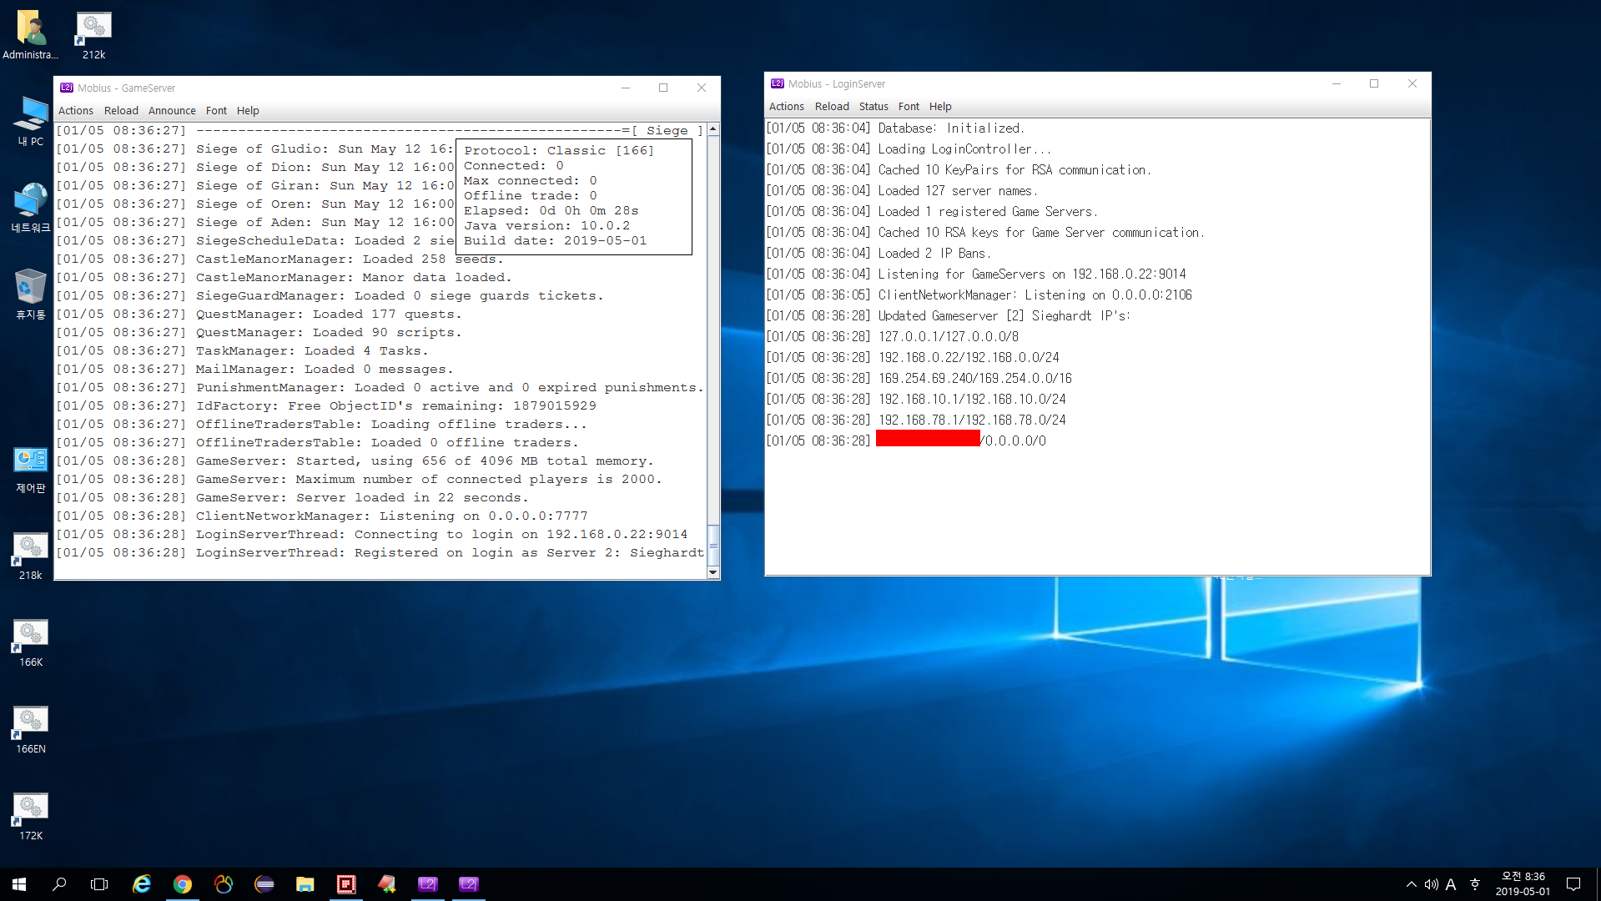Open the notification action center
The width and height of the screenshot is (1601, 901).
click(1573, 884)
